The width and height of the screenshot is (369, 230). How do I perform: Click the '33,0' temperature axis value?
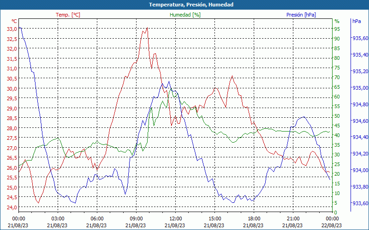coord(12,29)
